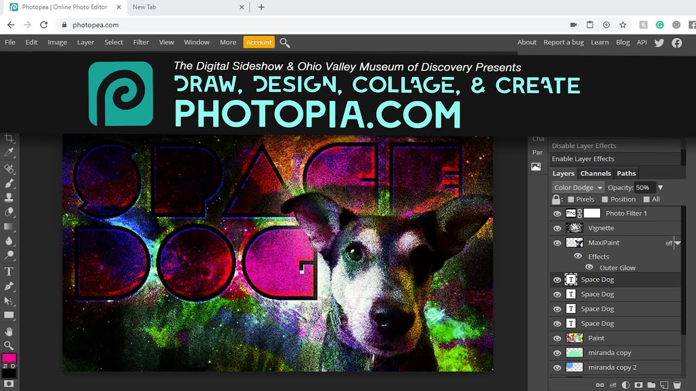Screen dimensions: 696x391
Task: Add new adjustment layer half-circle icon
Action: (x=626, y=385)
